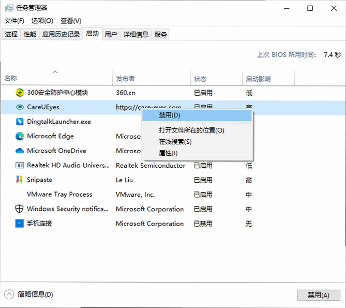
Task: Click the Realtek Semiconductor publisher cell
Action: point(151,165)
